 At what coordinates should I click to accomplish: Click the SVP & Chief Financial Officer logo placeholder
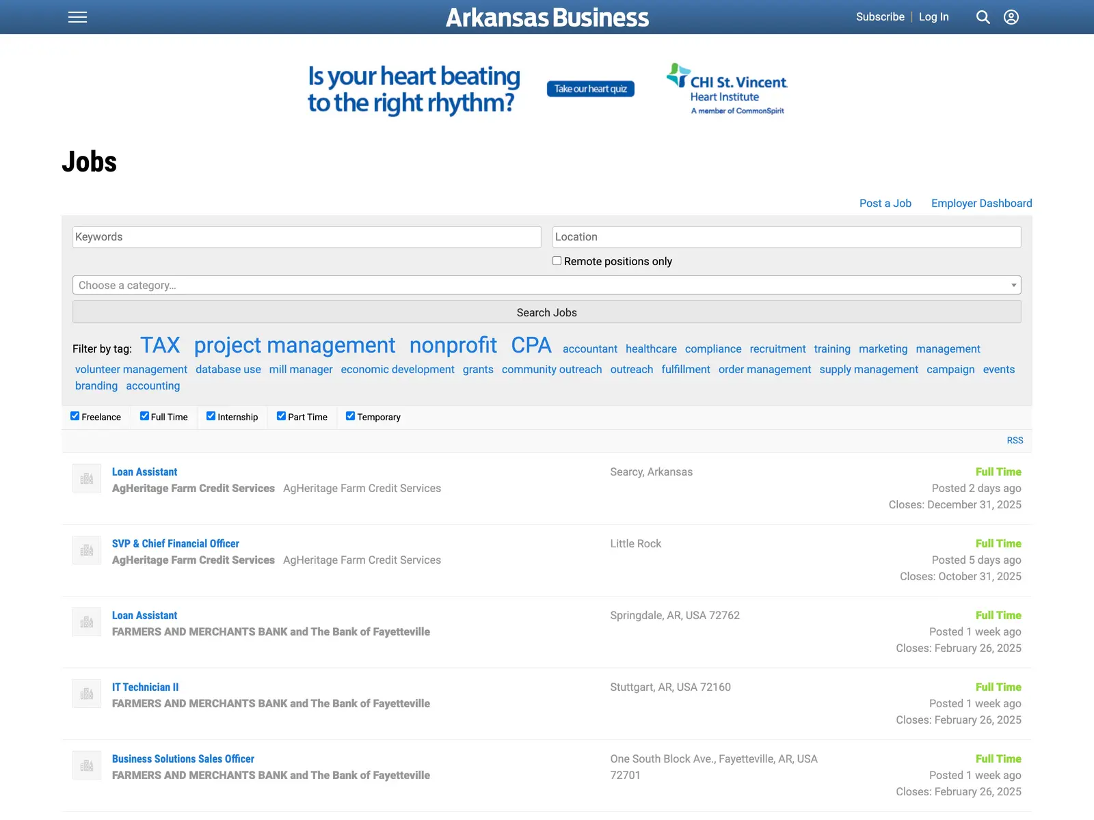click(87, 550)
